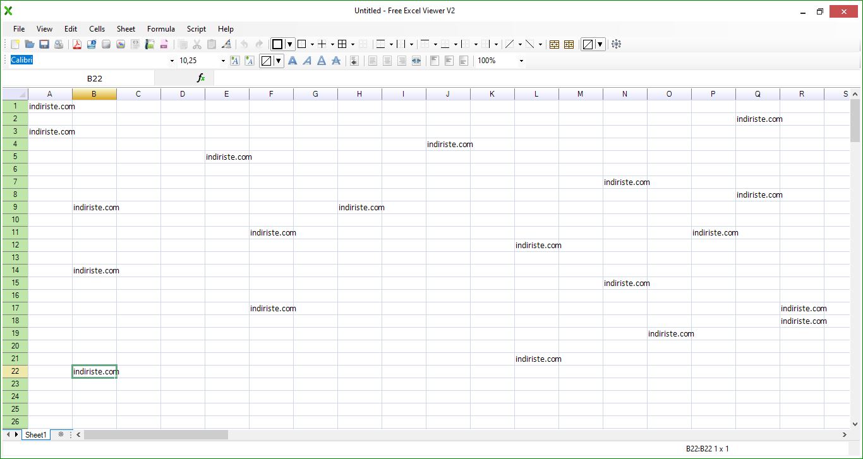Click the Redo arrow

259,44
